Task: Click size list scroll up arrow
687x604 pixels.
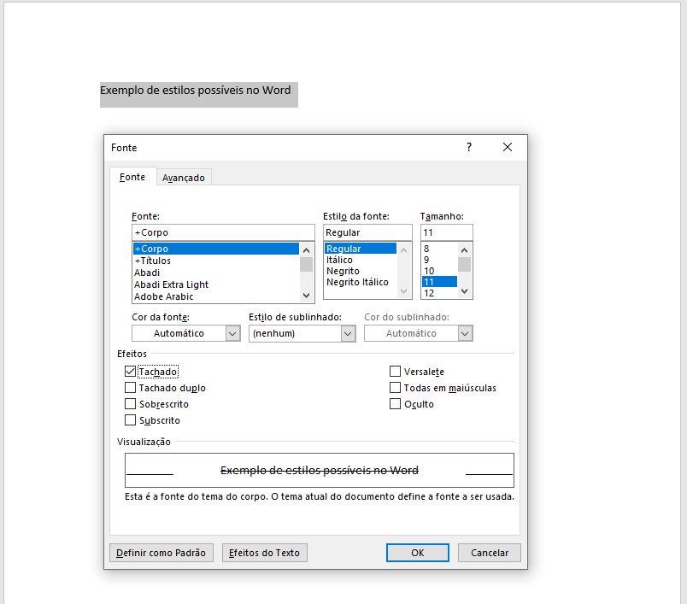Action: [465, 250]
